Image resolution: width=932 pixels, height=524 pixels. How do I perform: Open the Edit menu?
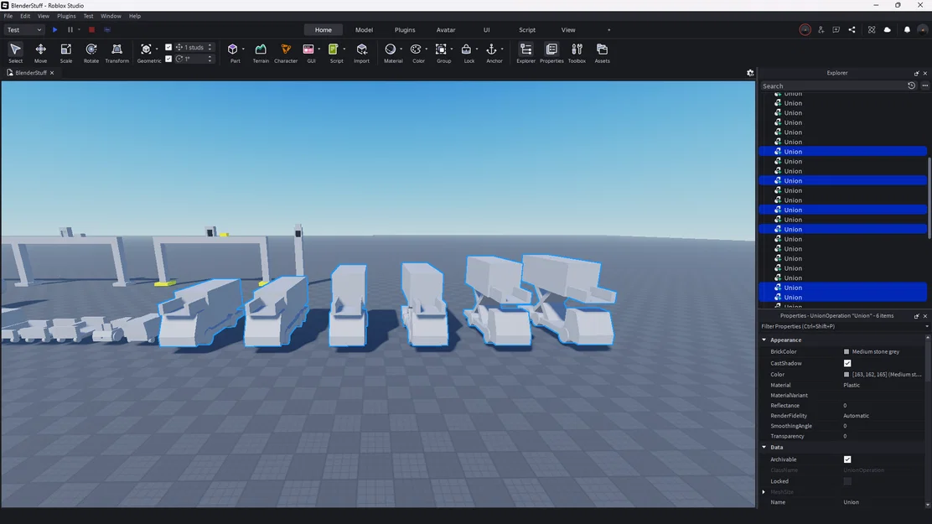pos(25,16)
